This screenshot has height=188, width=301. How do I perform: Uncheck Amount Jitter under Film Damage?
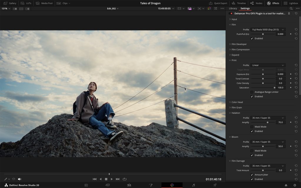click(x=252, y=175)
